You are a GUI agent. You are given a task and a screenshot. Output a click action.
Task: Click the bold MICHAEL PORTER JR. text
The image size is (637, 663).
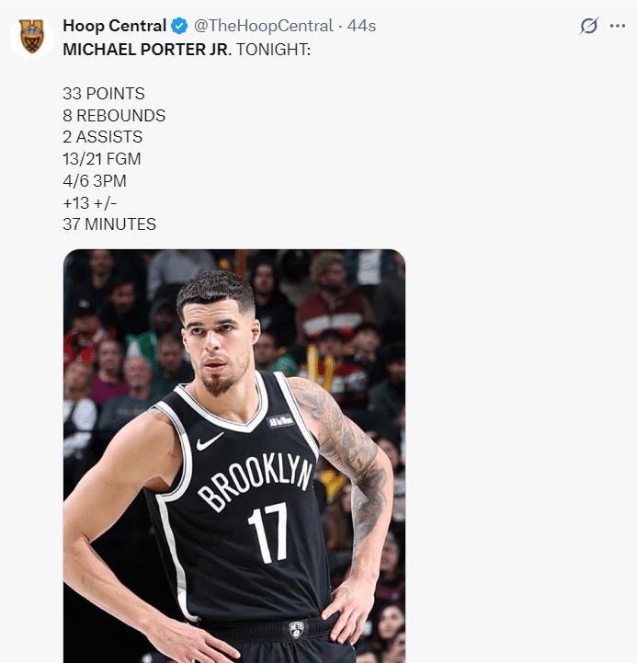[147, 49]
